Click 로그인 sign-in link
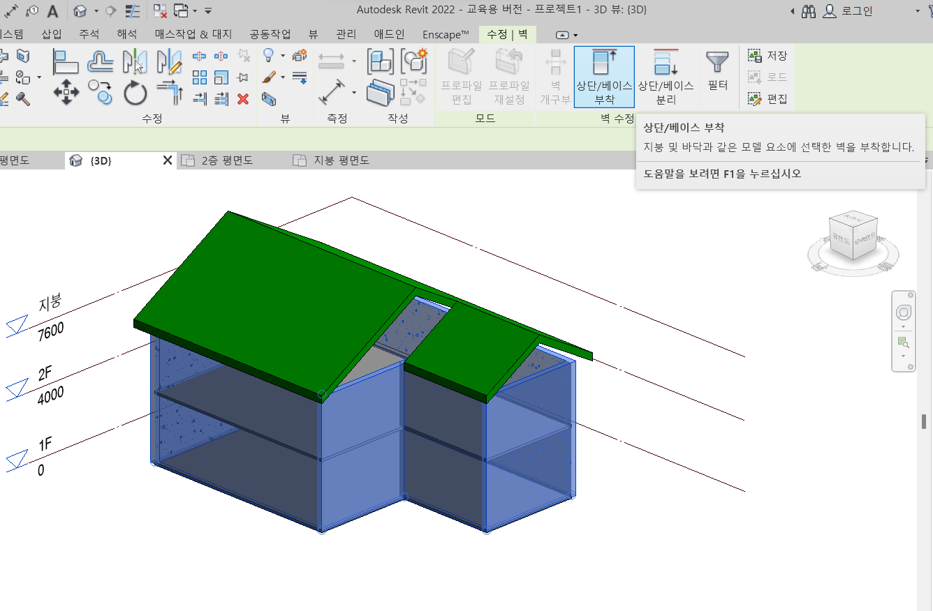Image resolution: width=933 pixels, height=611 pixels. pos(857,11)
